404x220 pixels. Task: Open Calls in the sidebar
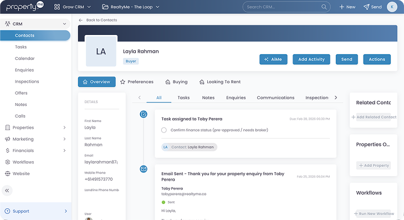(20, 116)
